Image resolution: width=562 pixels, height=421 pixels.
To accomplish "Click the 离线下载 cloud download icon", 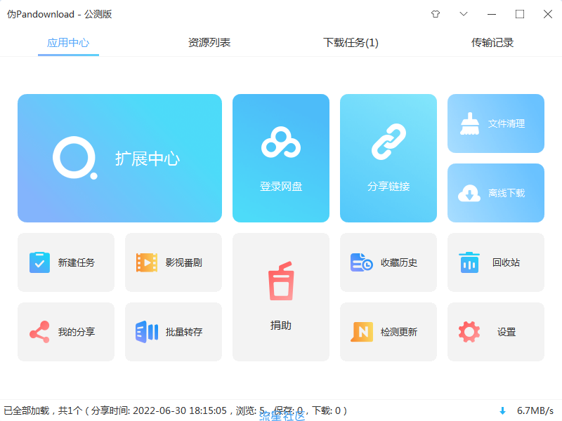I will [x=469, y=193].
